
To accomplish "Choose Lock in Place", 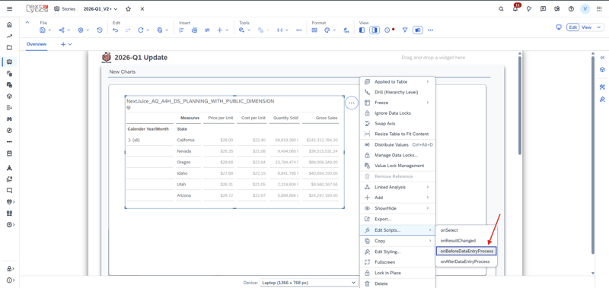I will pyautogui.click(x=397, y=273).
